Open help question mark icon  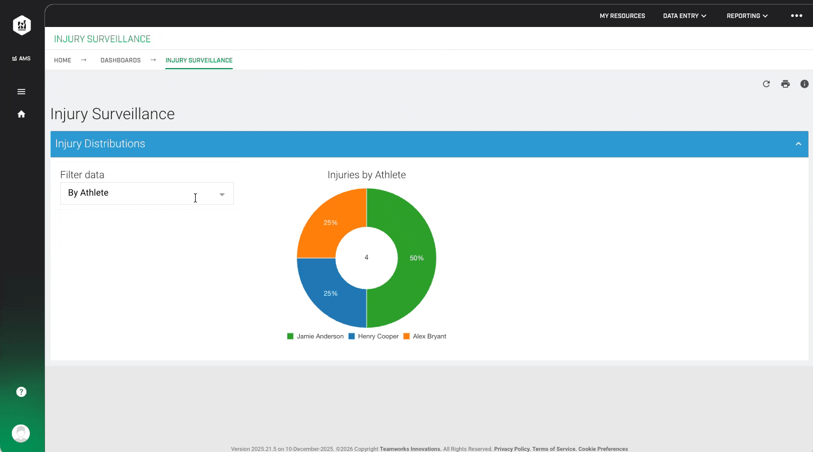(21, 392)
